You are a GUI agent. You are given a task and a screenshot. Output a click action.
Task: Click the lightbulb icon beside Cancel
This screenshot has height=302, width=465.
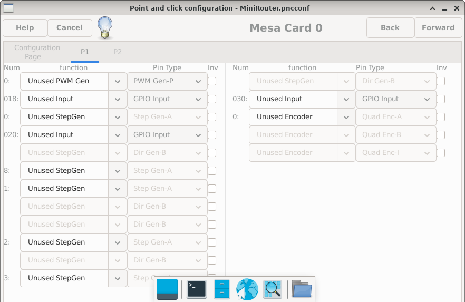105,27
